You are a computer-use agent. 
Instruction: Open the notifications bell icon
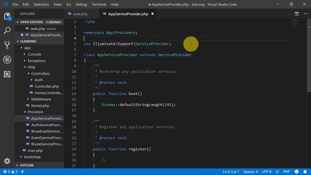tap(305, 172)
